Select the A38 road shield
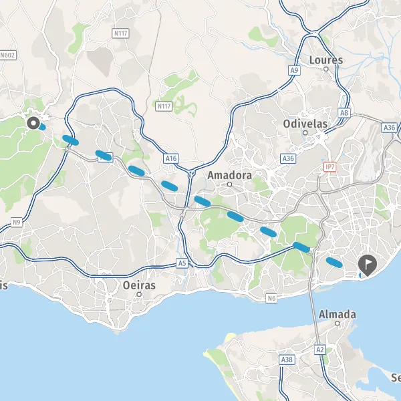Screen dimensions: 401x401 pos(287,360)
